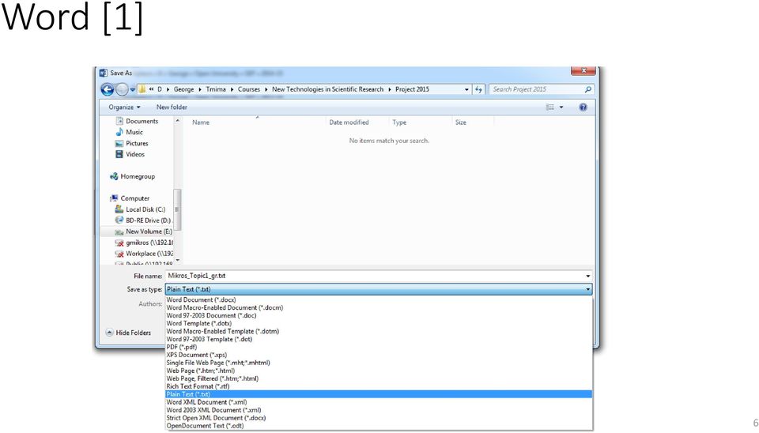Click the Hide Folders button

(128, 333)
